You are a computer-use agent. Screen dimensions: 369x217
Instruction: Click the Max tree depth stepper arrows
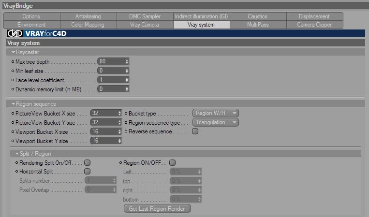point(127,61)
